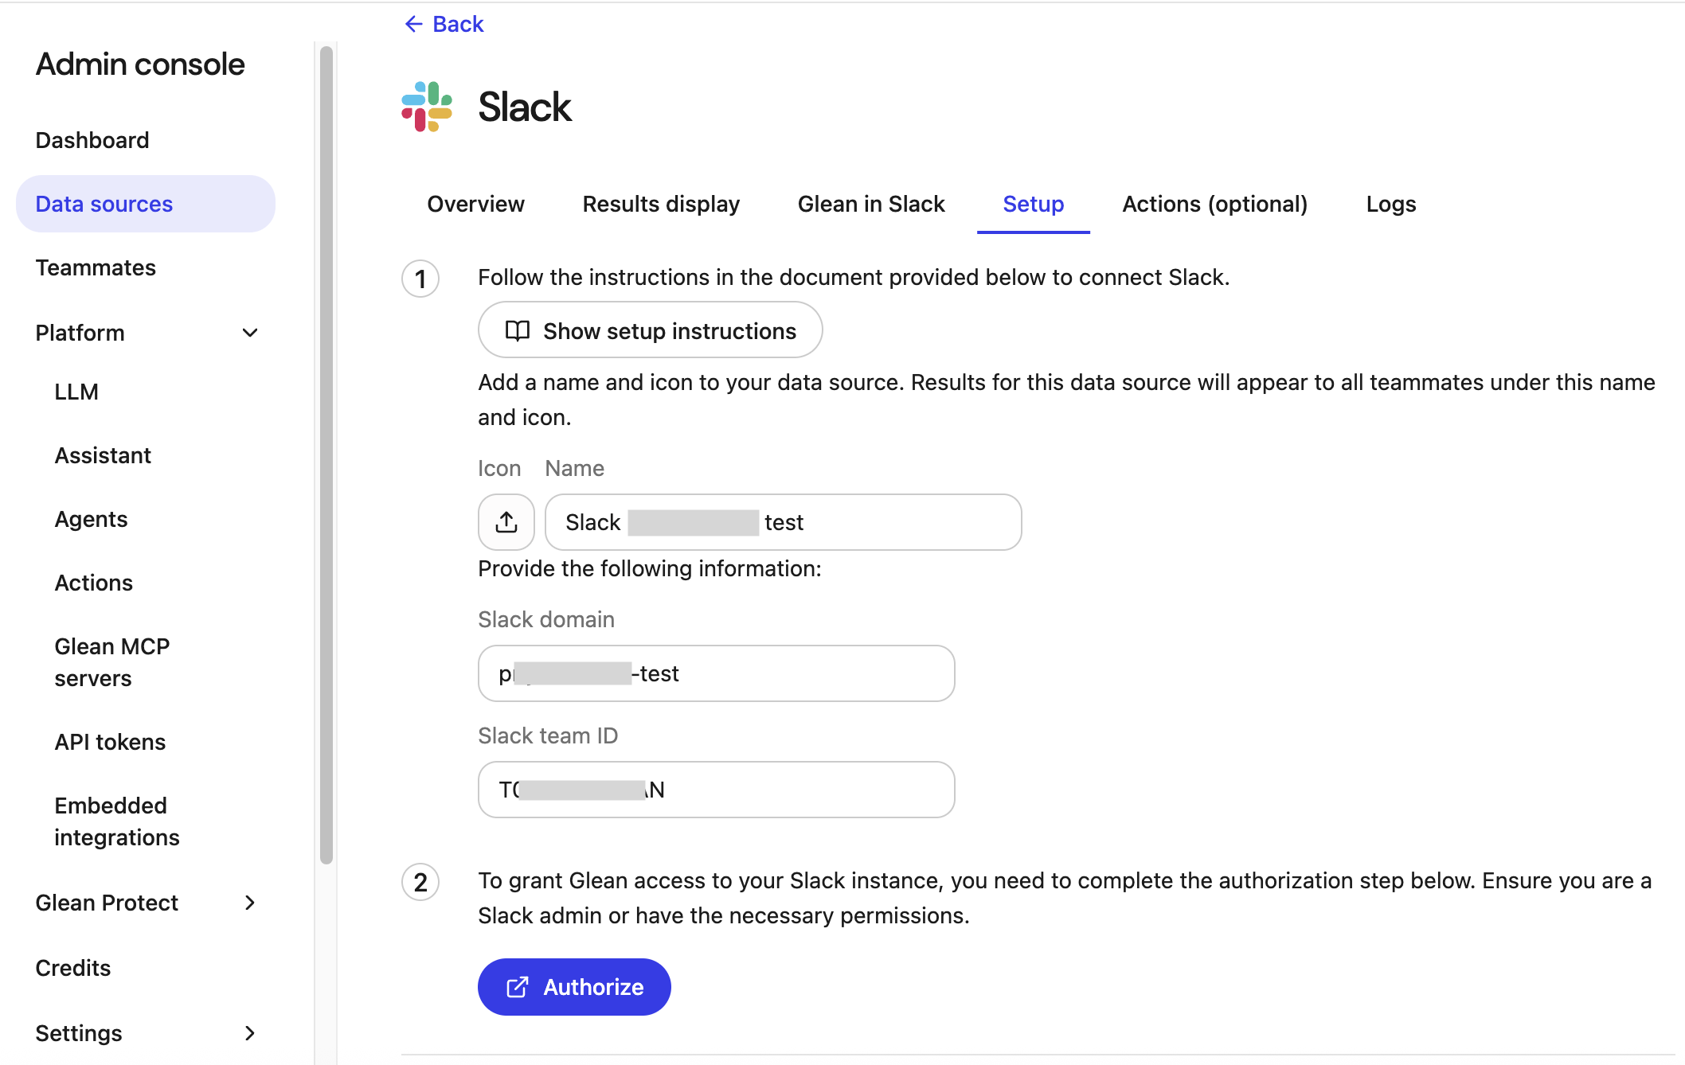
Task: Click the Slack domain input field
Action: pyautogui.click(x=715, y=673)
